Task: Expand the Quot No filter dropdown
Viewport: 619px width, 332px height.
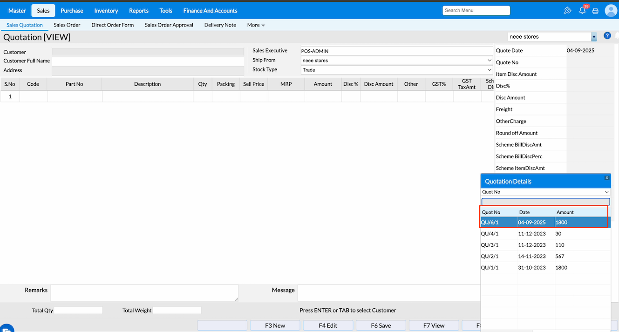Action: click(x=606, y=192)
